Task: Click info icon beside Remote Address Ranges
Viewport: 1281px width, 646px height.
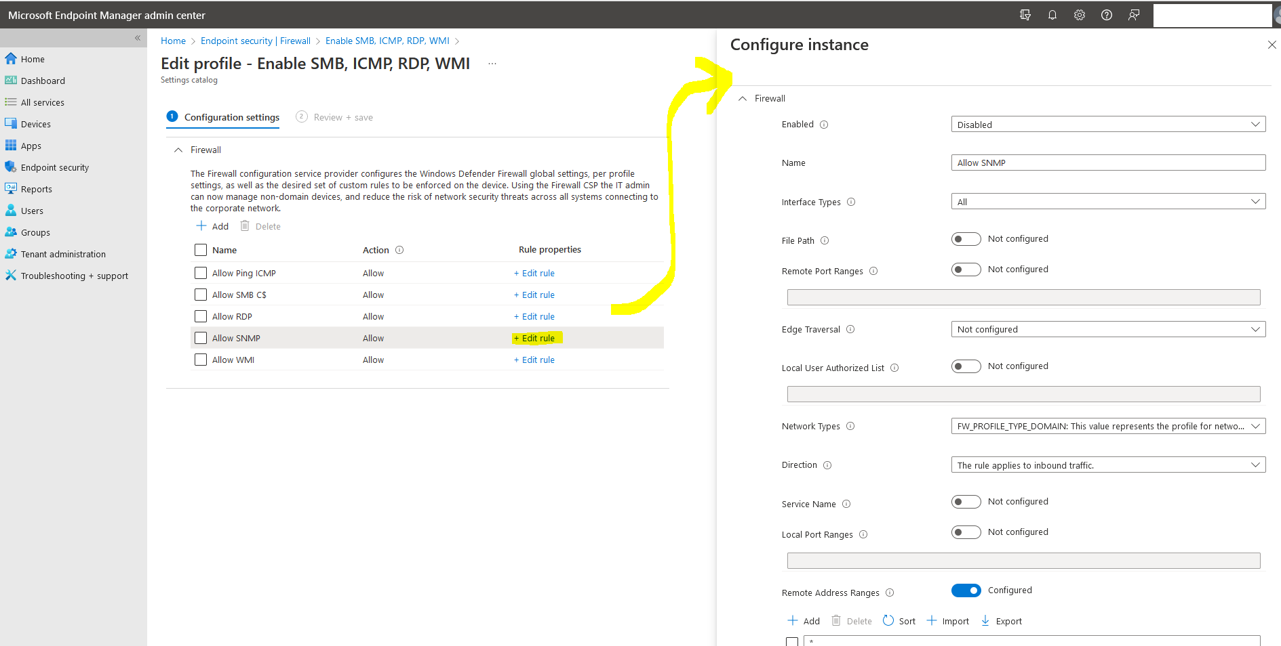Action: tap(890, 593)
